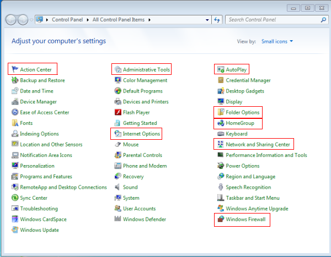
Task: Open the Small icons view dropdown
Action: point(277,41)
